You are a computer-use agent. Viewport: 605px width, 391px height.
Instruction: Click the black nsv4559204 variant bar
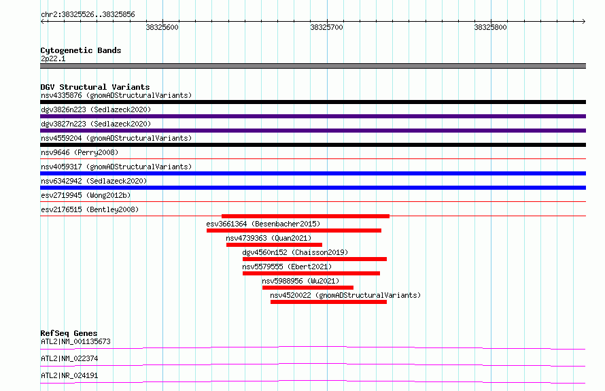coord(313,145)
